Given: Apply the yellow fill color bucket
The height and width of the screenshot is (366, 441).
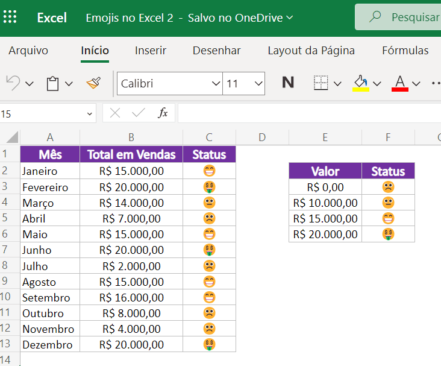Looking at the screenshot, I should 361,83.
